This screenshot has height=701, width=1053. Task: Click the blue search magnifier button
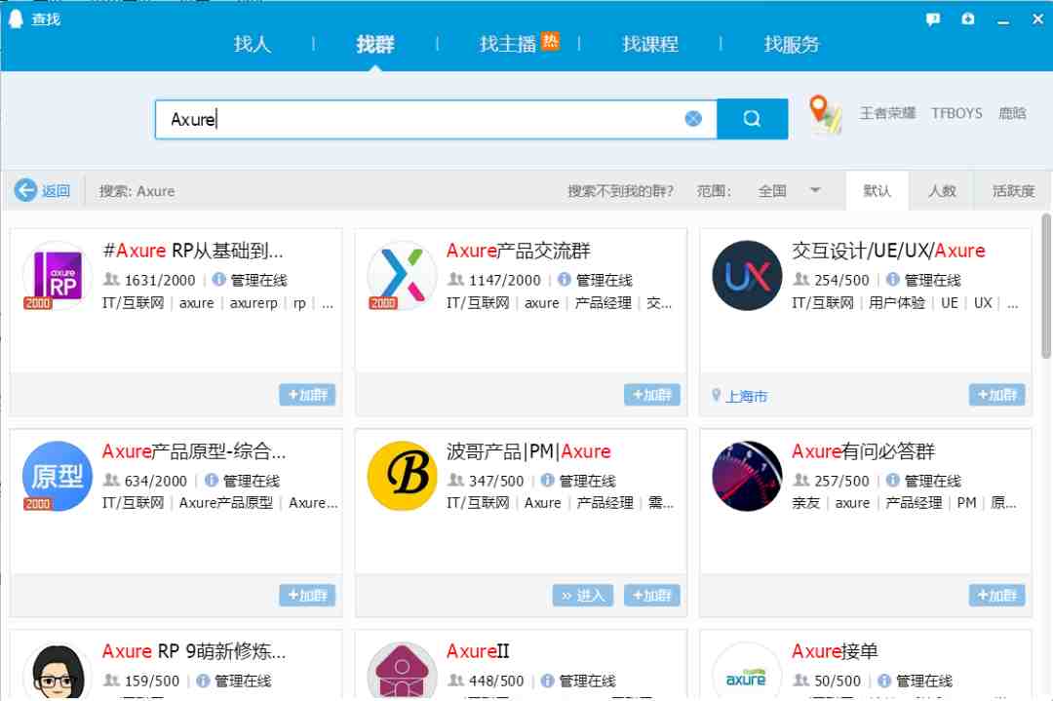tap(752, 119)
